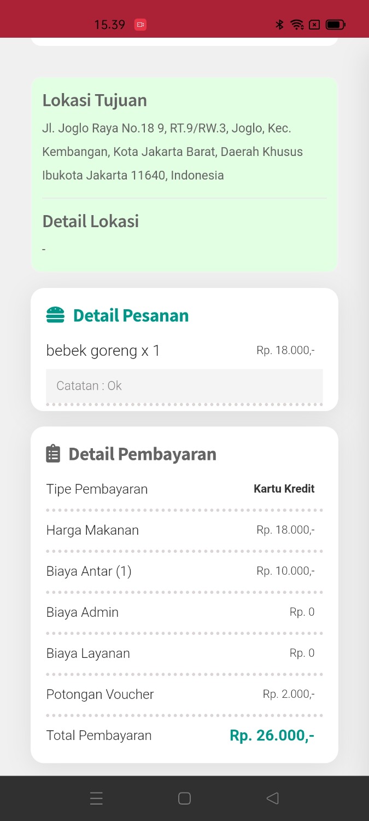The image size is (369, 821).
Task: Tap the clipboard icon beside Detail Pembayaran
Action: tap(53, 454)
